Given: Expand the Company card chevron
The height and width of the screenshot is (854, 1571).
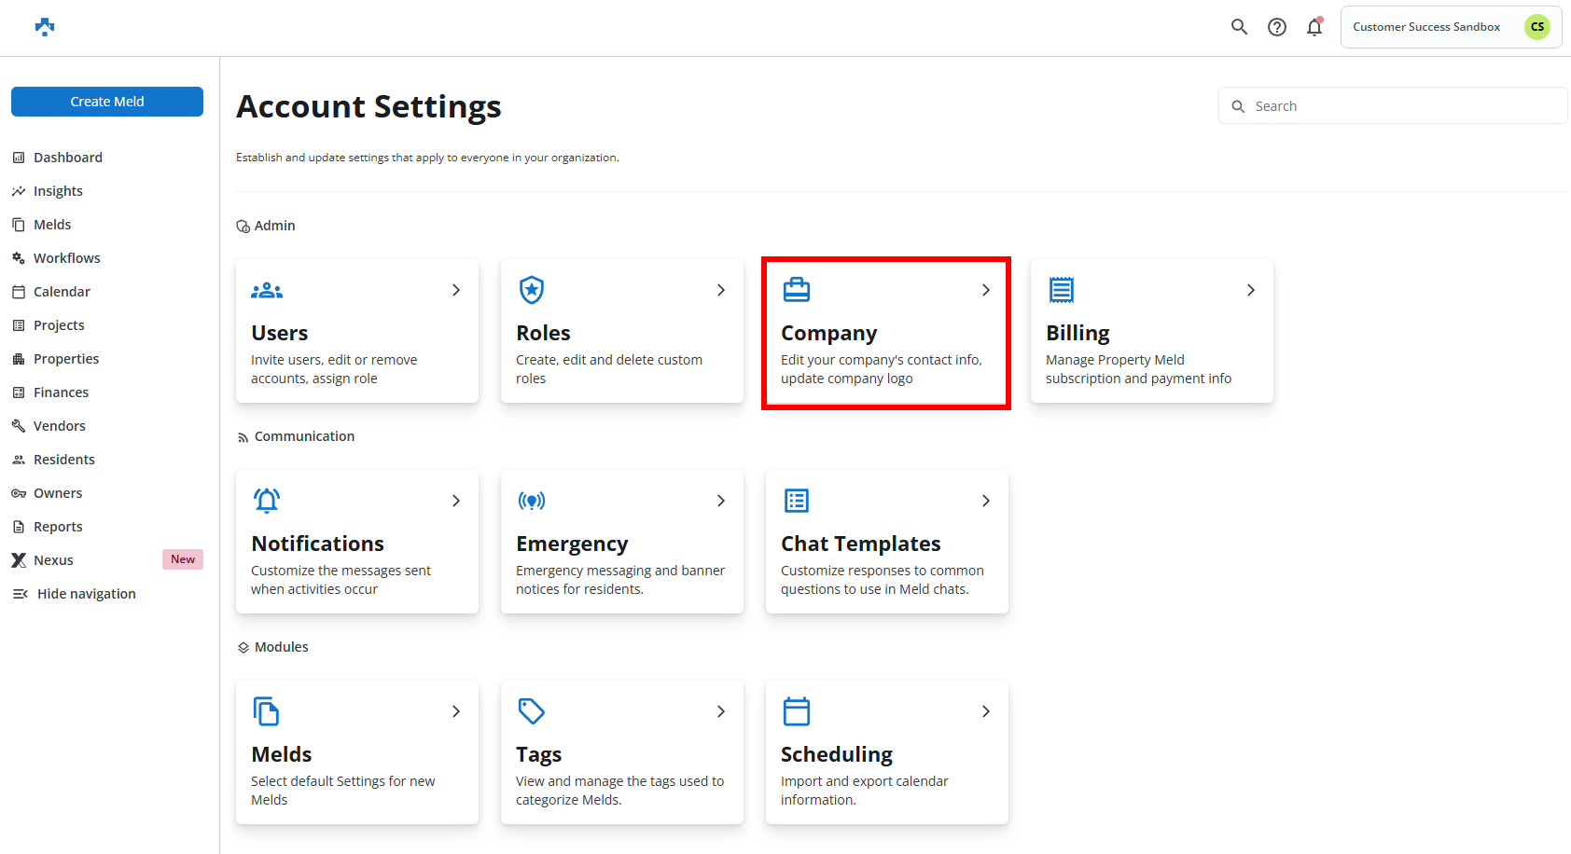Looking at the screenshot, I should [x=986, y=290].
